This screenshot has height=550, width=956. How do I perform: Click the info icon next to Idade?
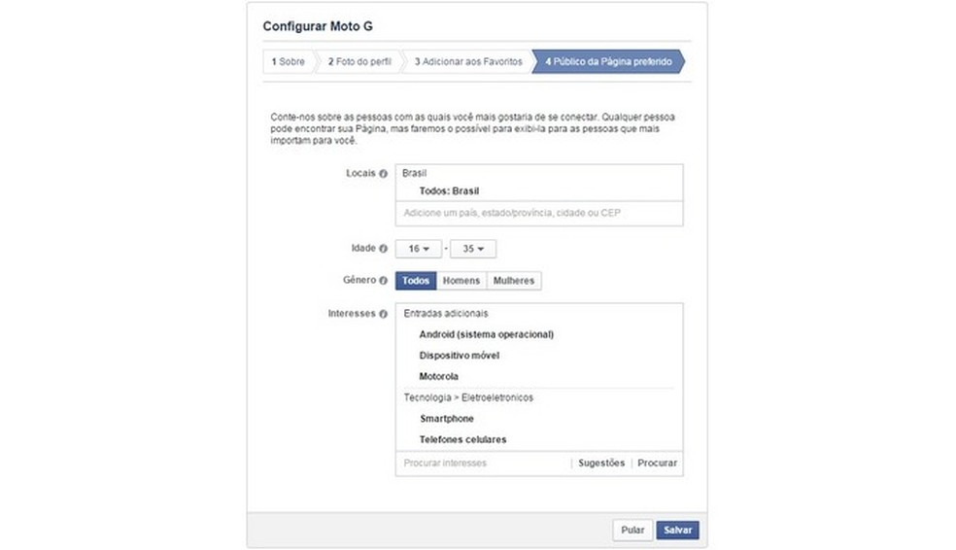click(383, 249)
